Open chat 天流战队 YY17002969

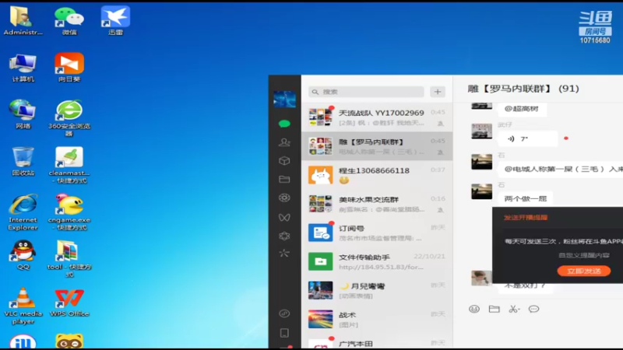pyautogui.click(x=377, y=117)
